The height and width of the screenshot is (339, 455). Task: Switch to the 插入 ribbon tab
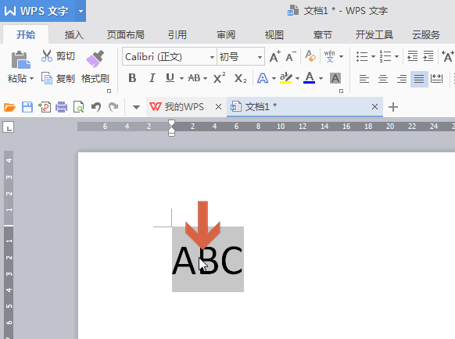click(74, 35)
